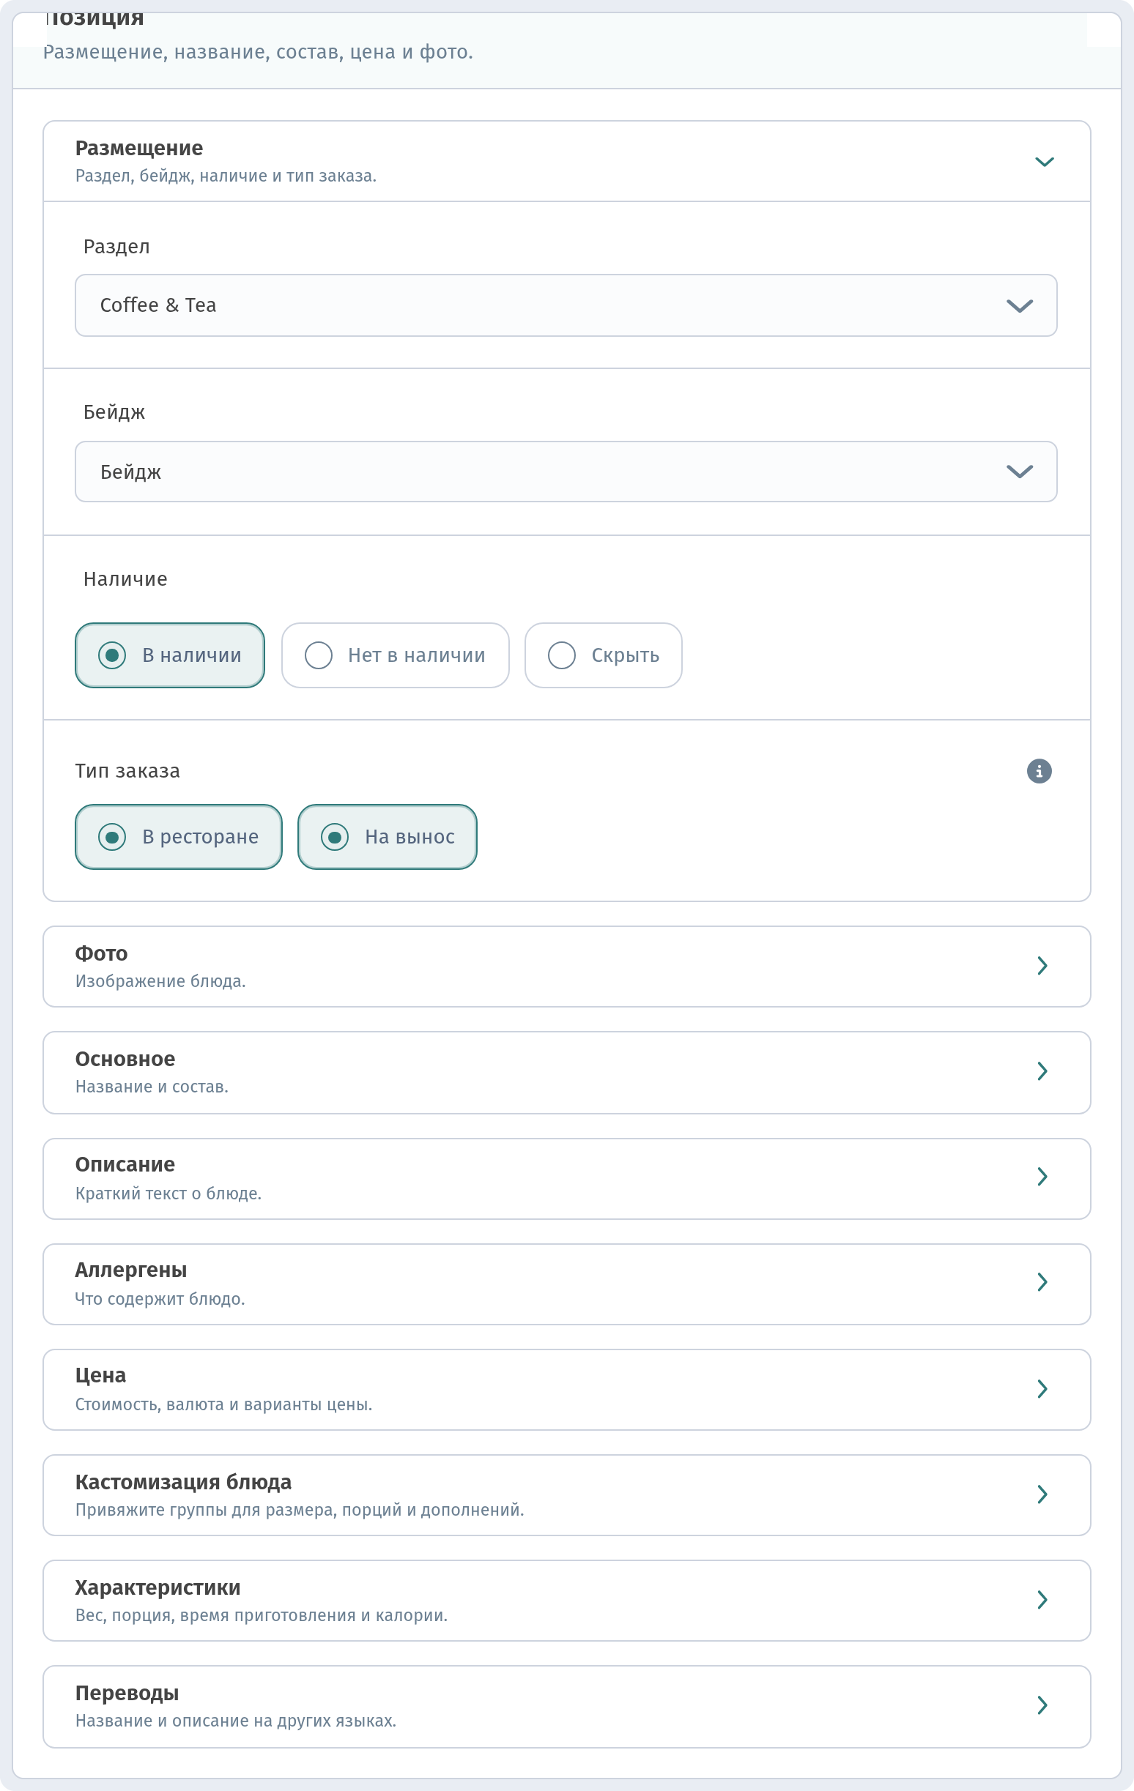Expand the Аллергены section
Screen dimensions: 1134x1791
pos(567,1284)
